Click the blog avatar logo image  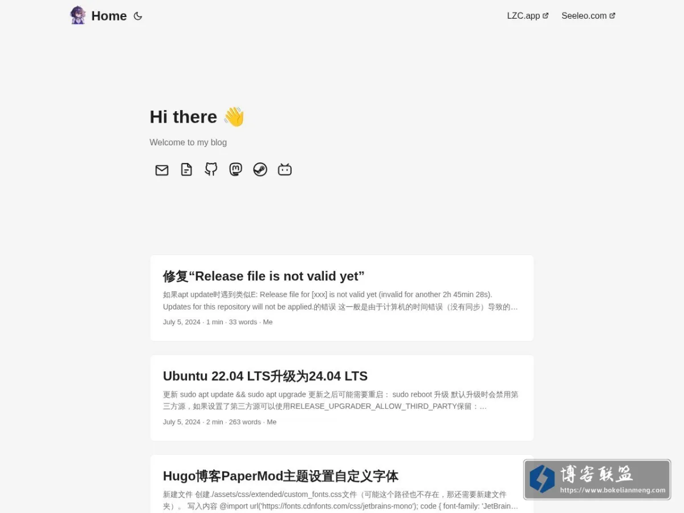[x=78, y=15]
